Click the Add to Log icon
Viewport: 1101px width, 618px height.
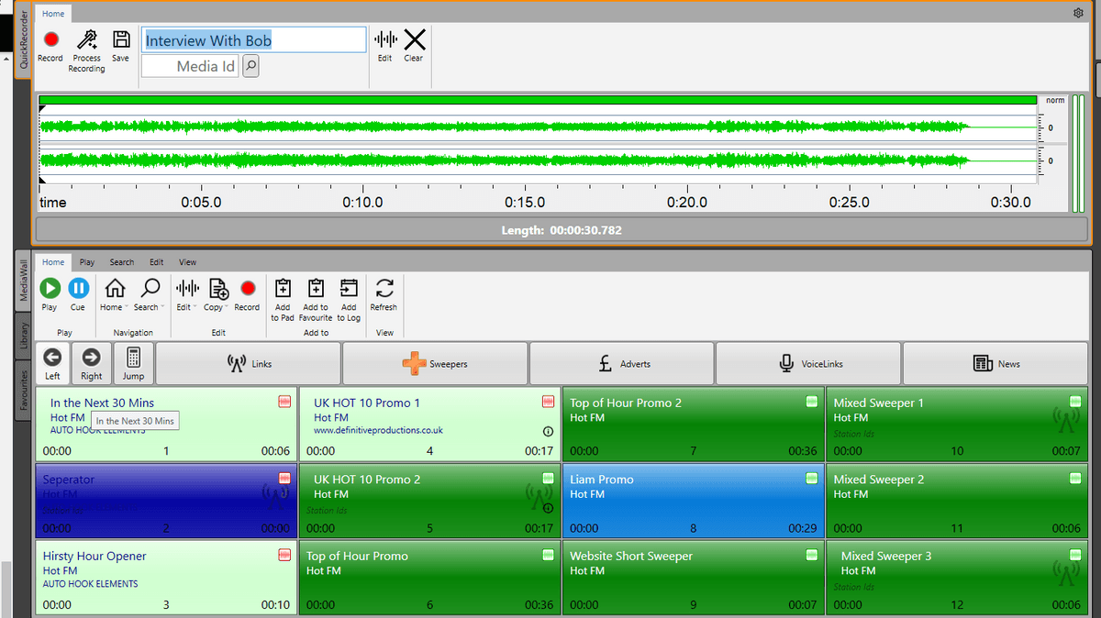tap(349, 289)
